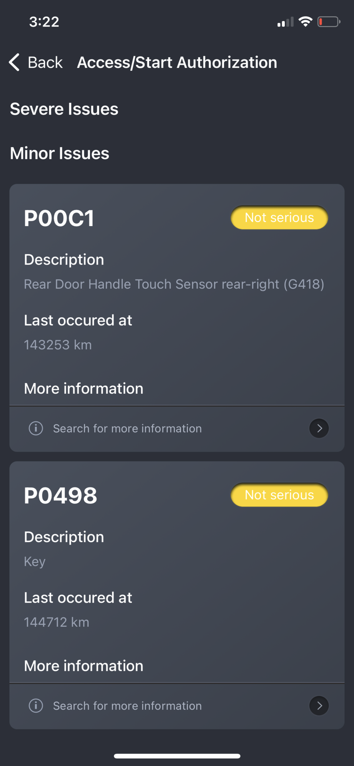Tap the cellular signal bars icon
The height and width of the screenshot is (766, 354).
tap(285, 22)
